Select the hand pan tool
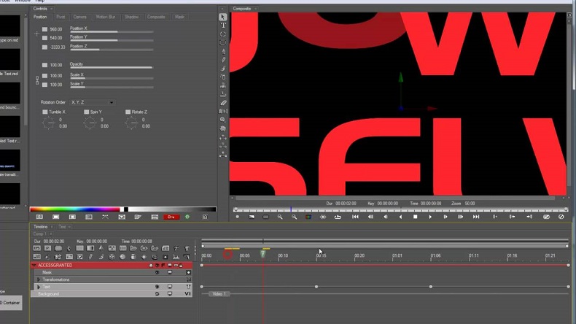Screen dimensions: 576x324 (x=223, y=128)
